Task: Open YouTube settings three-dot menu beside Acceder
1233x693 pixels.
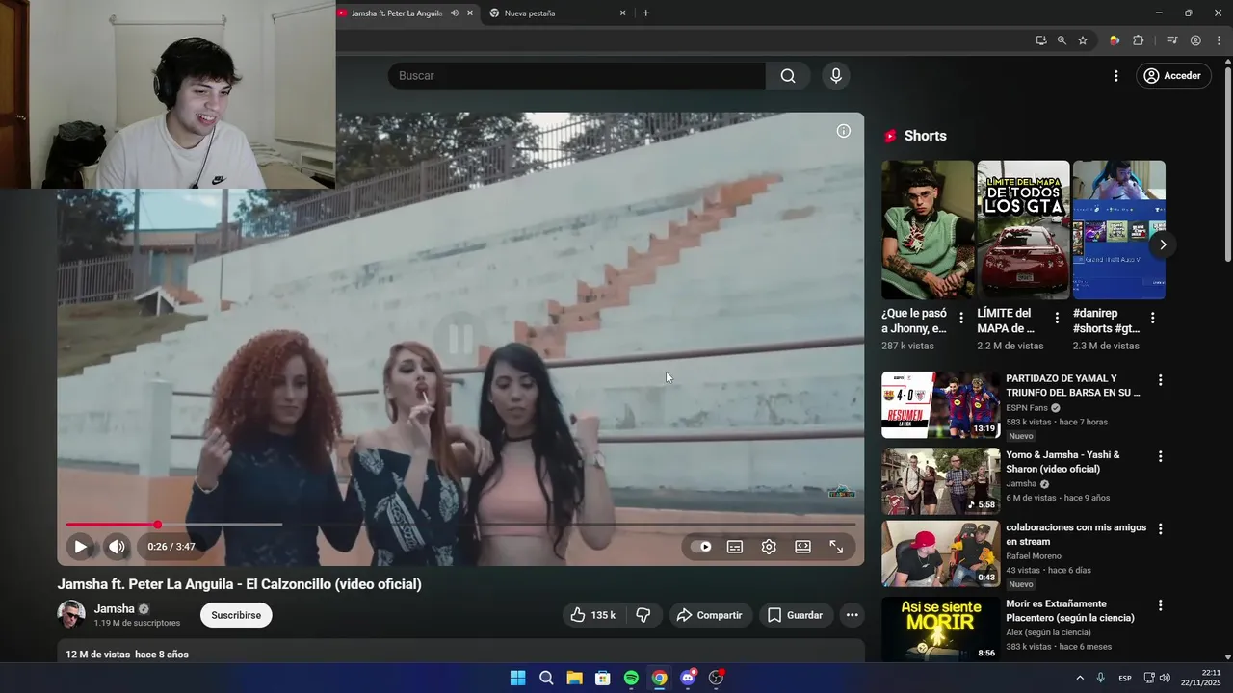Action: click(x=1116, y=76)
